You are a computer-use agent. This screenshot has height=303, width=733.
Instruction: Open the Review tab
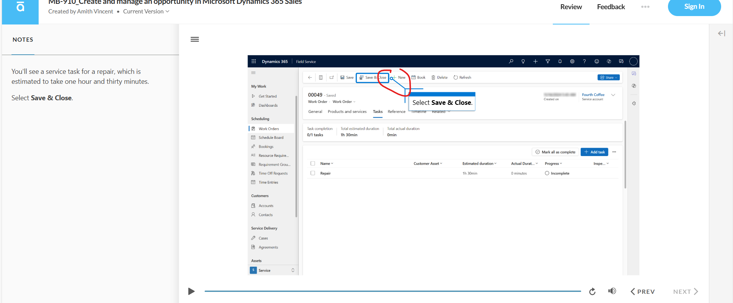point(571,7)
